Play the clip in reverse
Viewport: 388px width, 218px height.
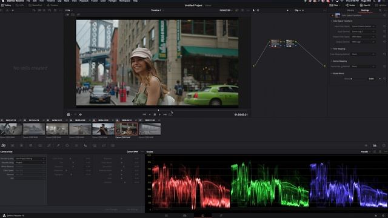pos(150,114)
